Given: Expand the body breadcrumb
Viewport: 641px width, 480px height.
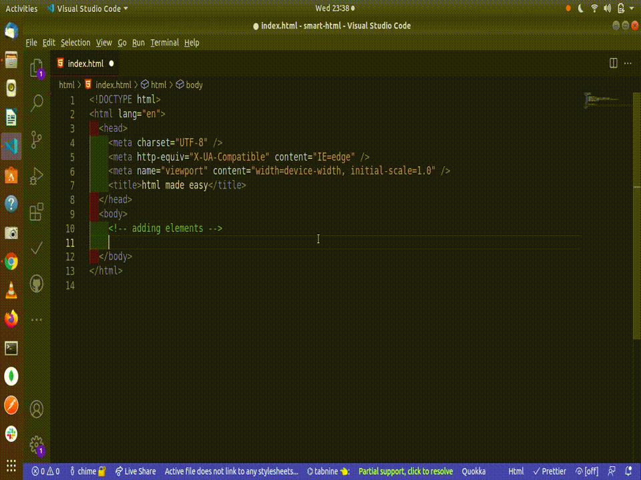Looking at the screenshot, I should coord(189,85).
